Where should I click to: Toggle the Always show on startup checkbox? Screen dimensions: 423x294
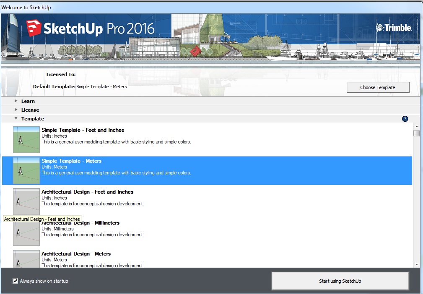click(16, 281)
